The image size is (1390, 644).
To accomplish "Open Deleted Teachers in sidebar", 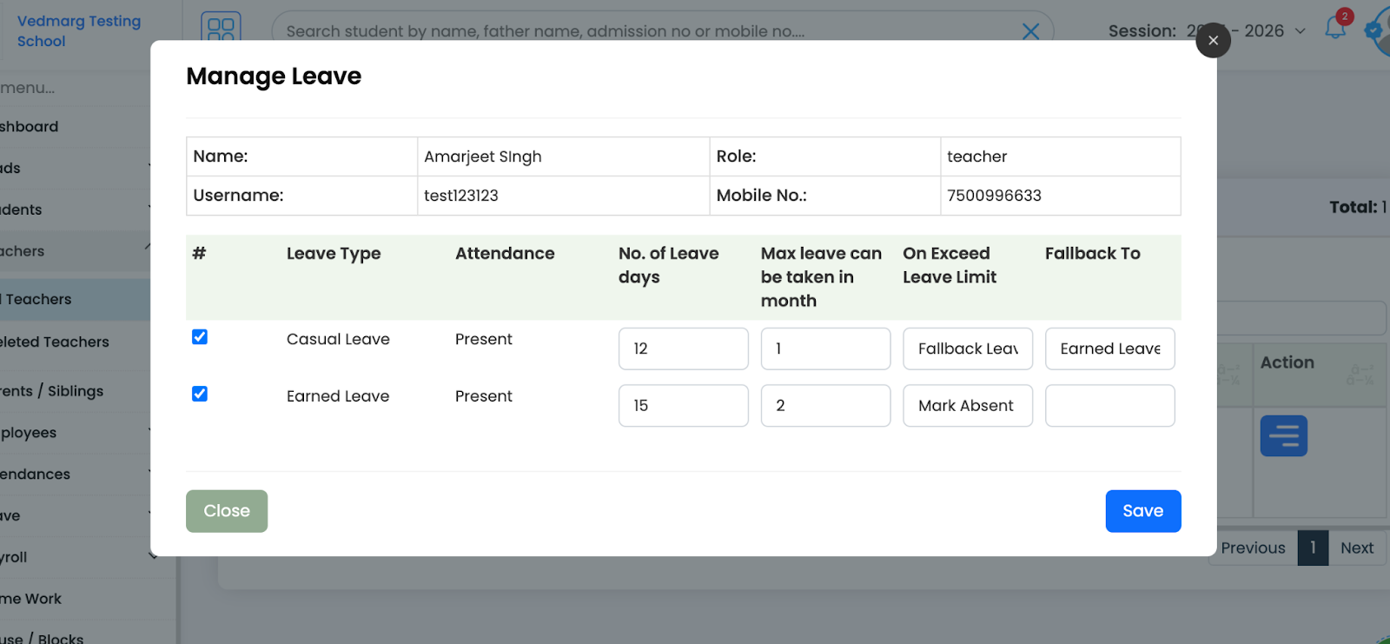I will (75, 342).
